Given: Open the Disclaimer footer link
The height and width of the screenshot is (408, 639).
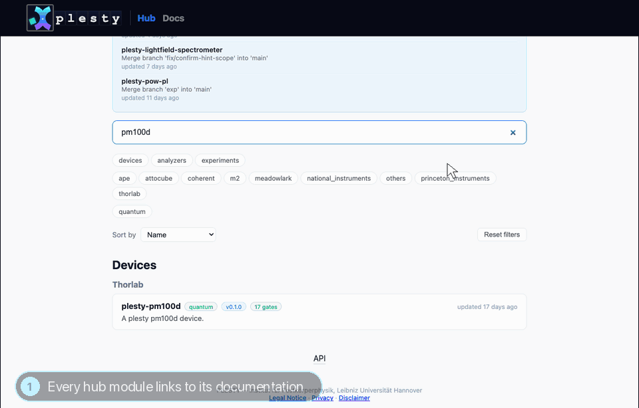Looking at the screenshot, I should (x=354, y=398).
